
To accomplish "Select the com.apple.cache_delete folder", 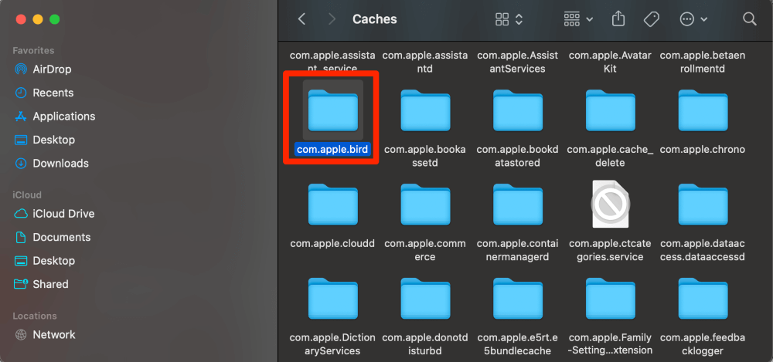I will coord(611,110).
